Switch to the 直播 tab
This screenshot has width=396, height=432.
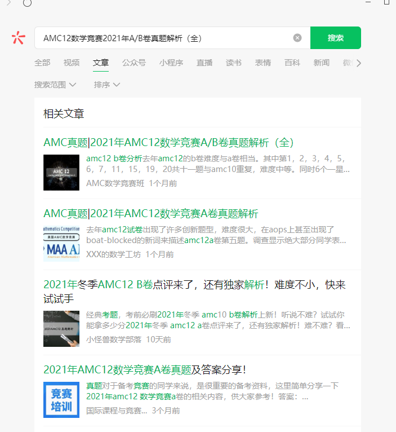204,63
